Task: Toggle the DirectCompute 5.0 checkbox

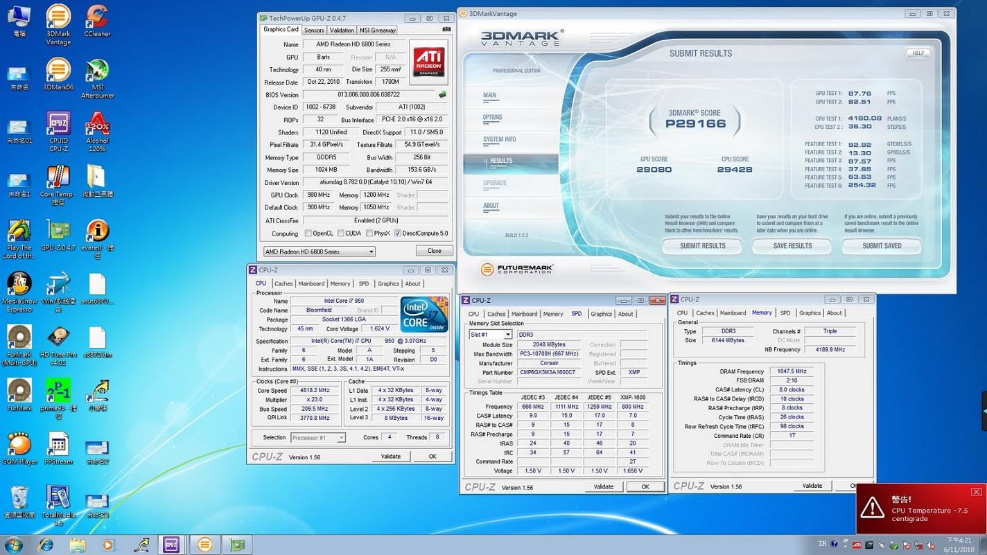Action: (x=397, y=234)
